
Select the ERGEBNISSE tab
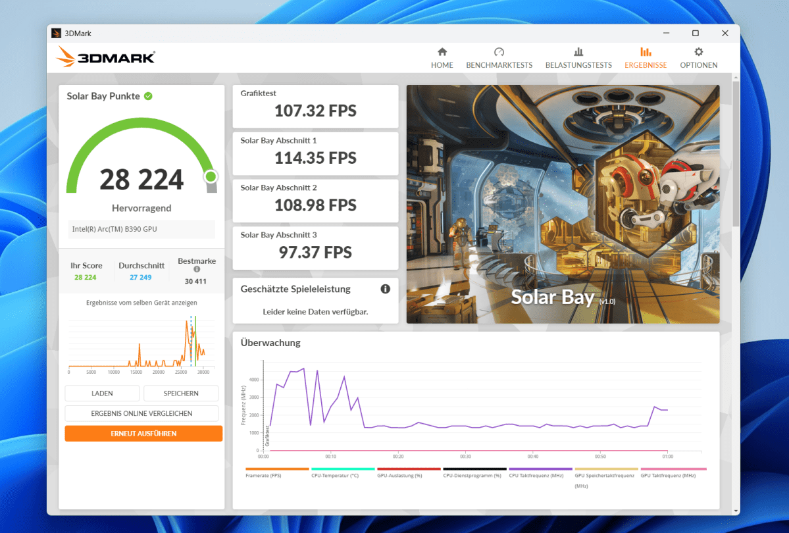click(645, 58)
